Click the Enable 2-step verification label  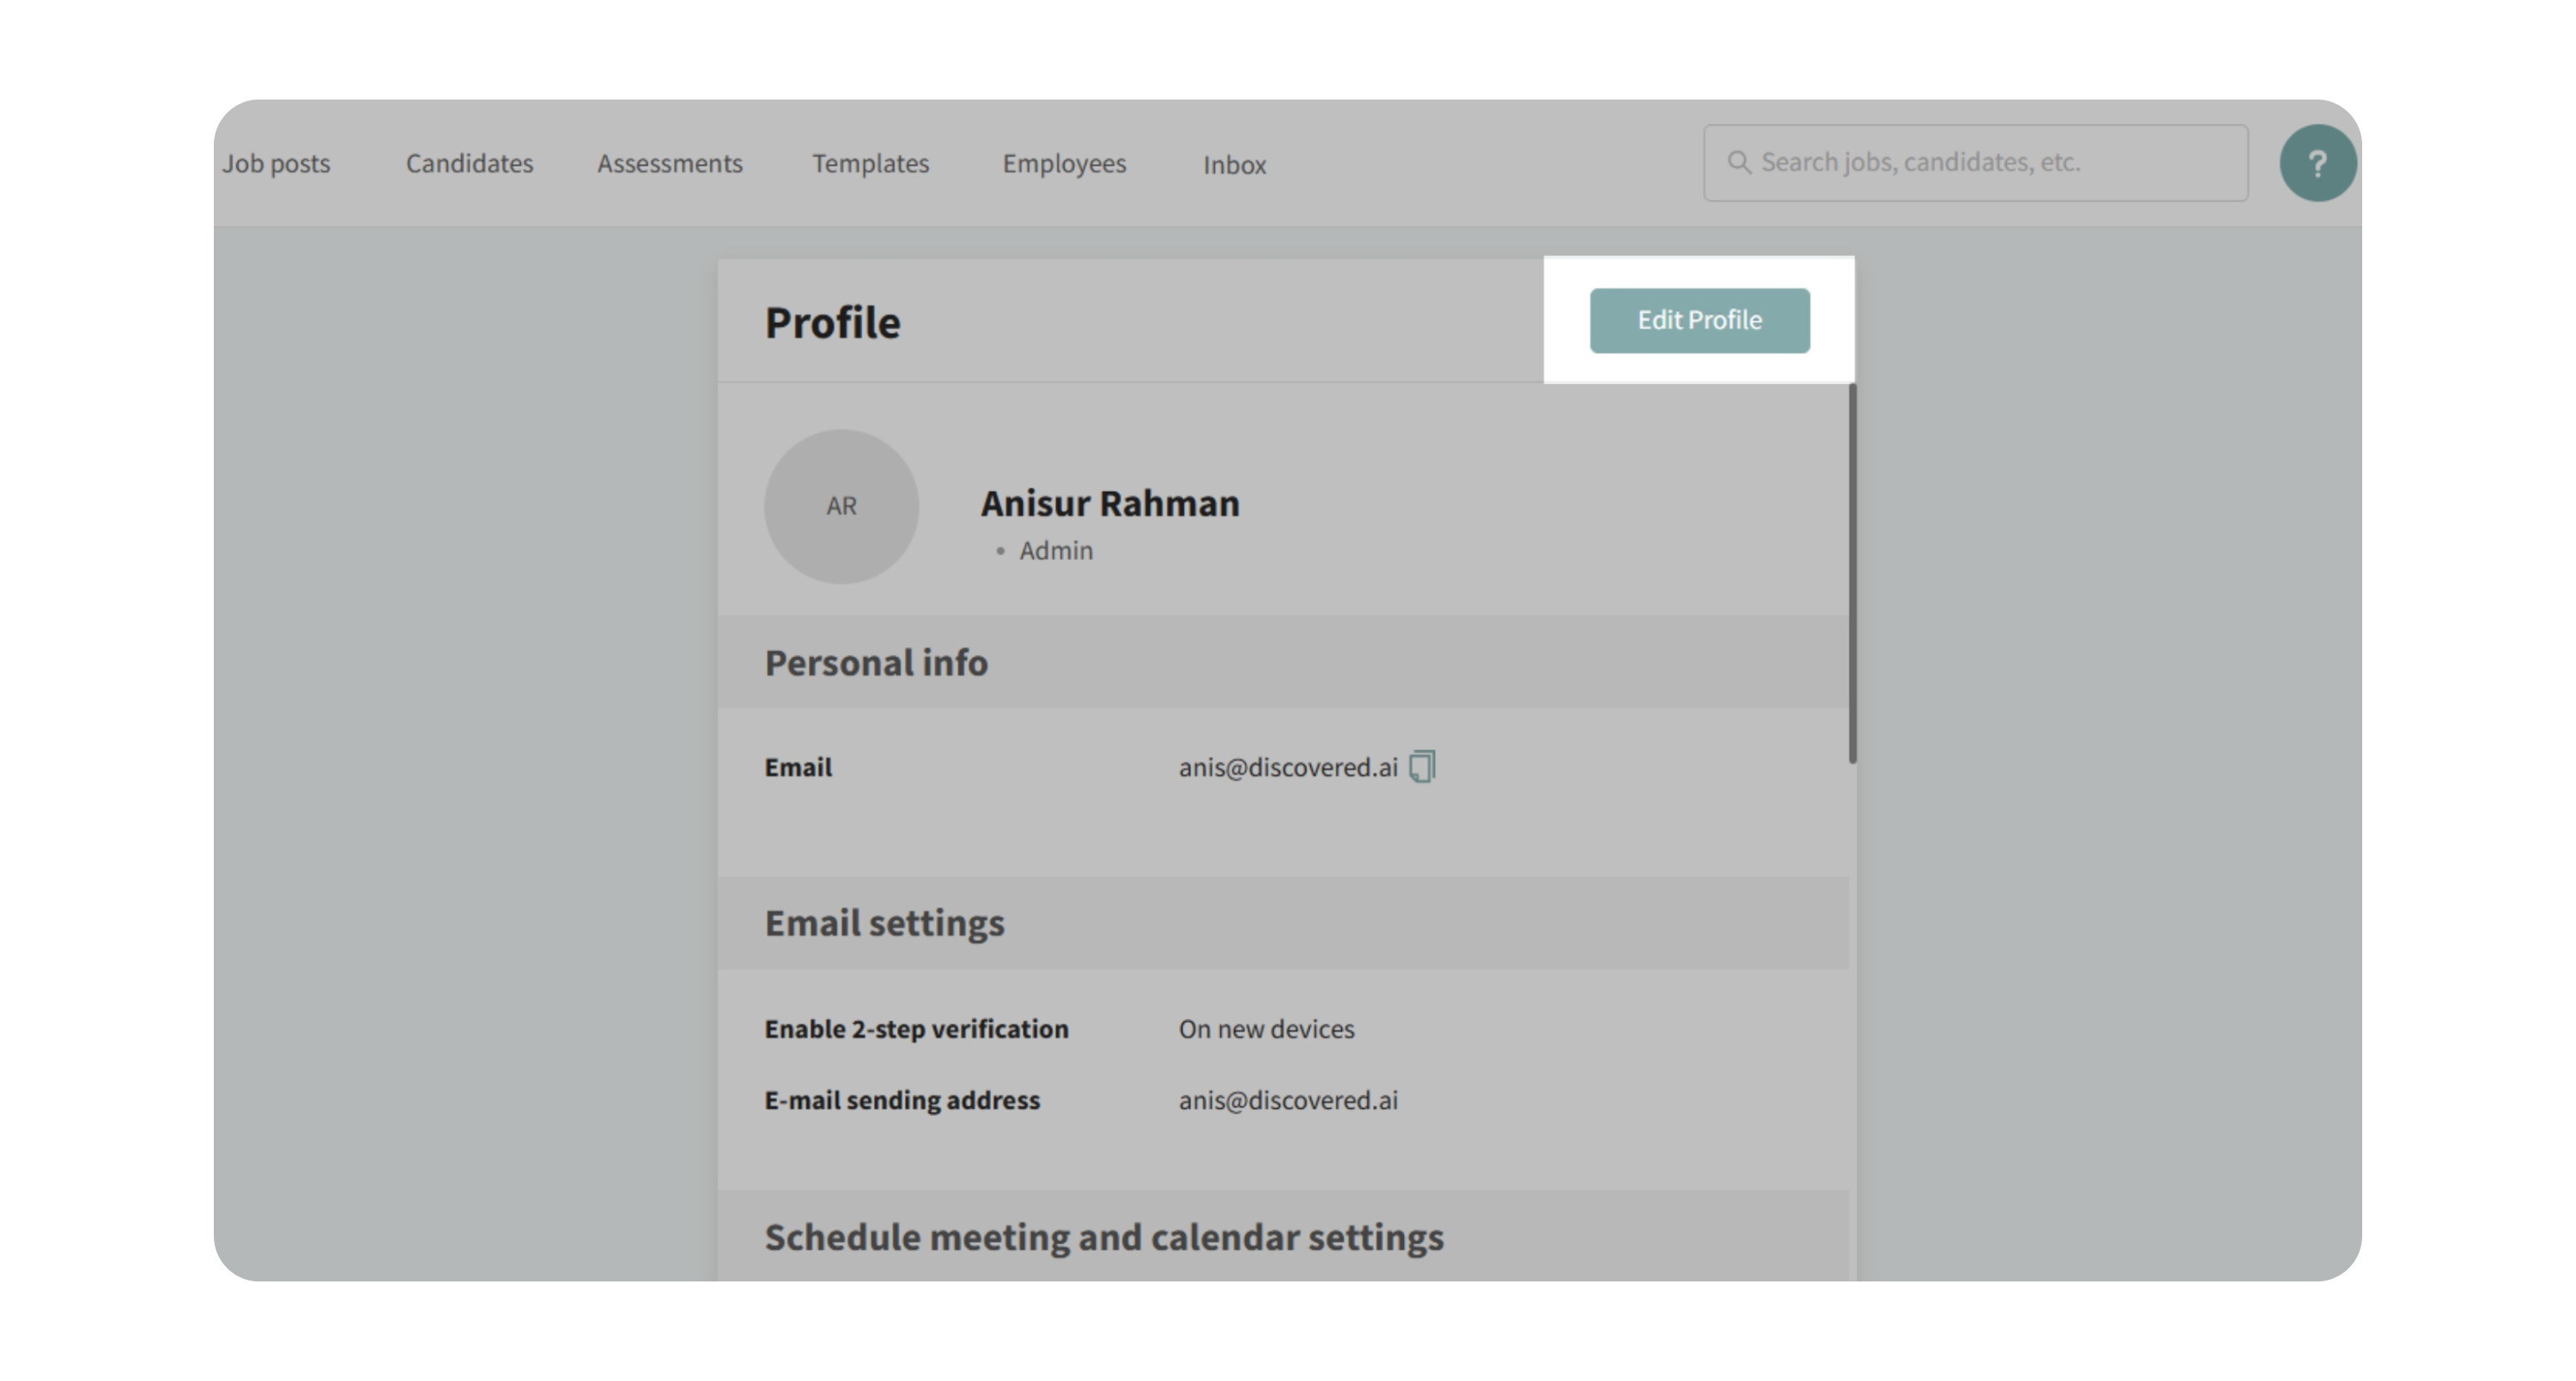[916, 1028]
